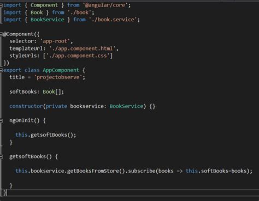Click 'BookService' type in constructor
This screenshot has width=259, height=201.
tap(126, 106)
